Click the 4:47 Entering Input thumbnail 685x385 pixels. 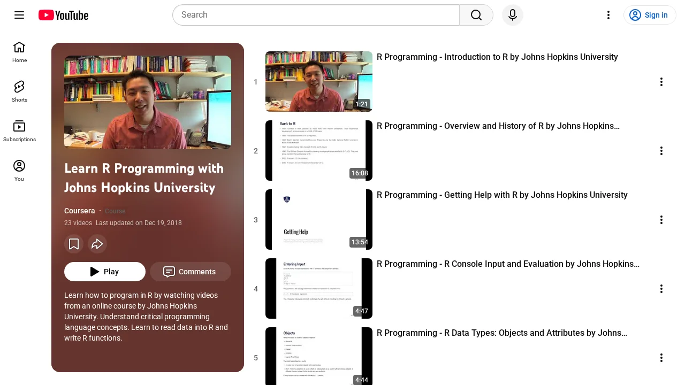coord(319,288)
